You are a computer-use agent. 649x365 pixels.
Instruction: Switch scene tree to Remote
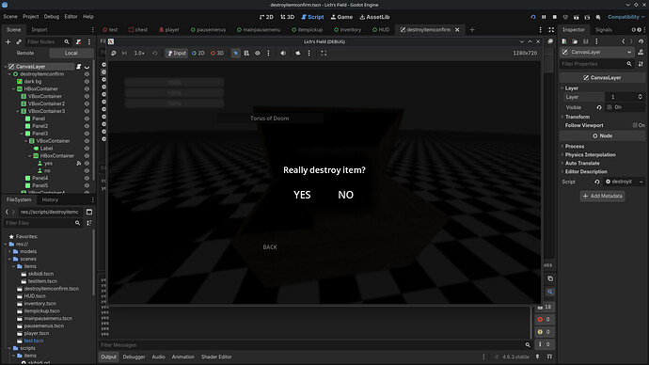coord(25,53)
